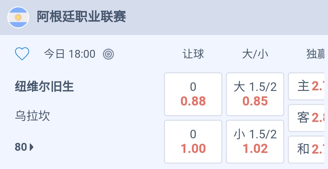Pick the 主 home win odds
Screen dimensions: 328x169
click(309, 86)
